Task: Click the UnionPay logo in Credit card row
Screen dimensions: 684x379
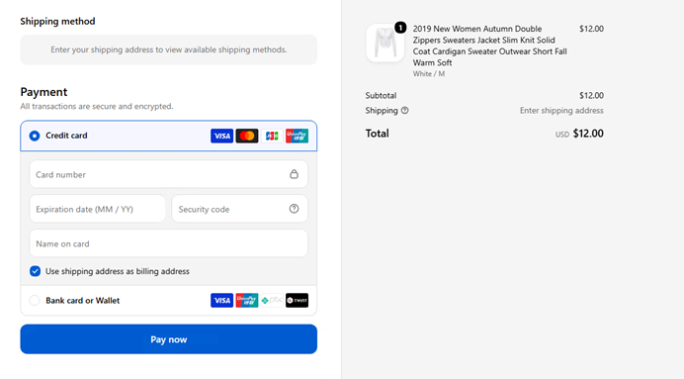Action: coord(298,136)
